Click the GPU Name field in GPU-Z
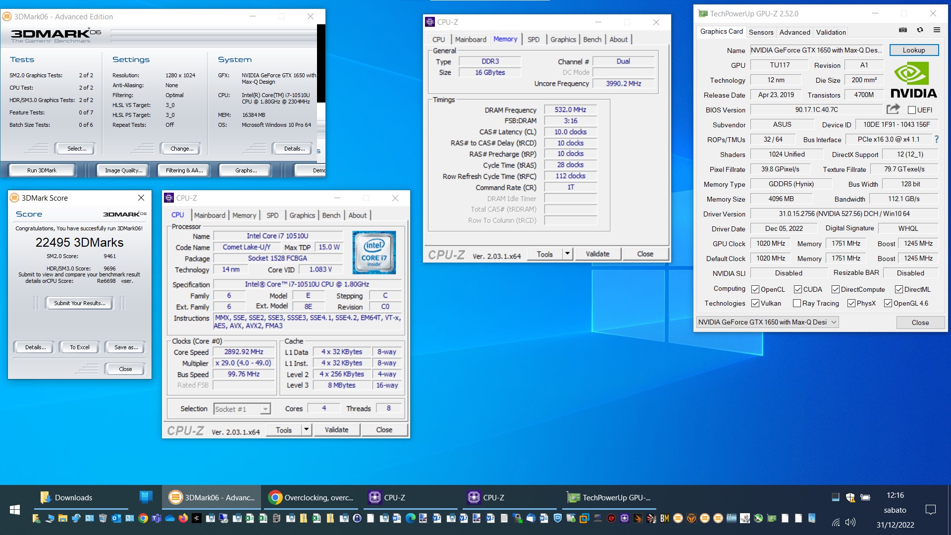This screenshot has width=951, height=535. (x=817, y=50)
